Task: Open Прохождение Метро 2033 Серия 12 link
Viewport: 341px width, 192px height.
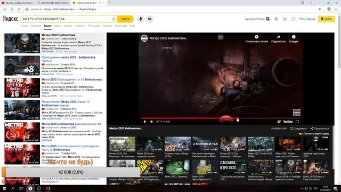Action: coord(66,103)
